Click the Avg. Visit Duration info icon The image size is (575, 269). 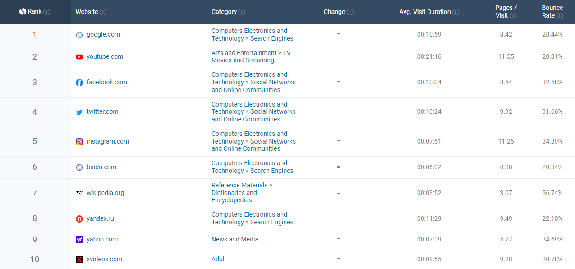[x=456, y=12]
